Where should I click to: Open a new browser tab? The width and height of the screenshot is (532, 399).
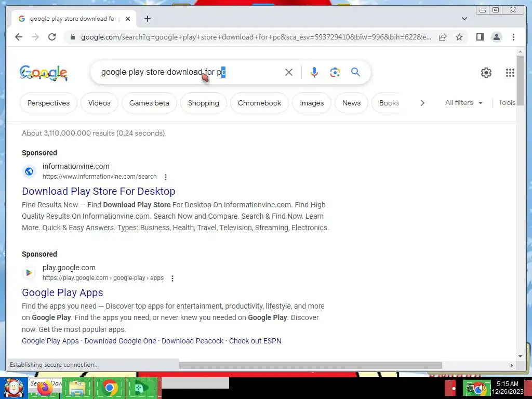coord(147,19)
